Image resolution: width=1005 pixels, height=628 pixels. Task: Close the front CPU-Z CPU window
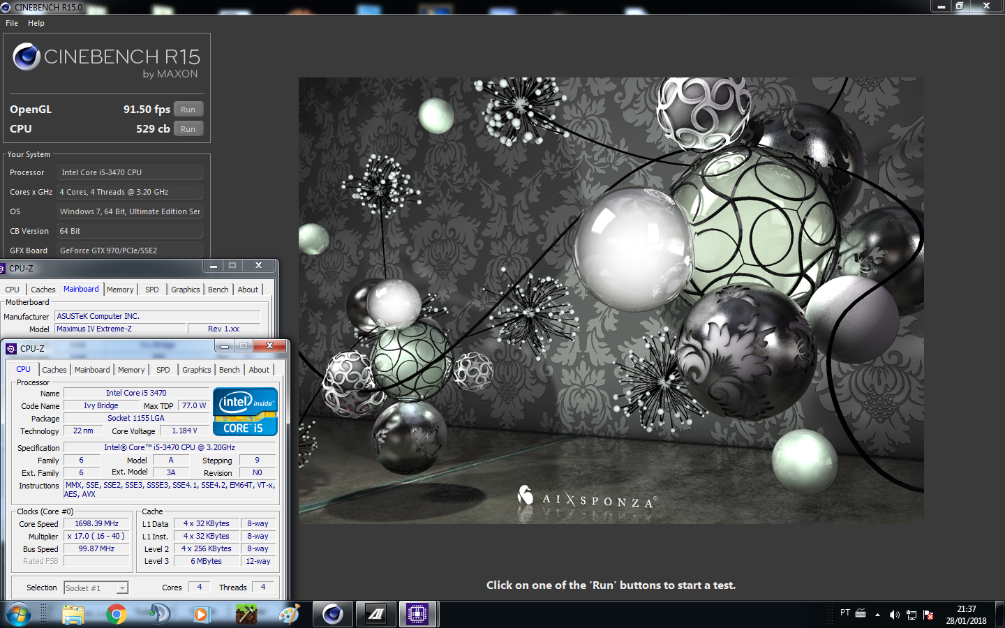[269, 346]
